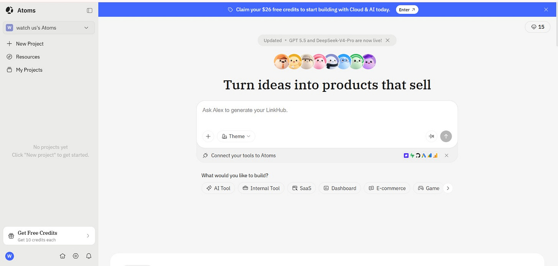Click the user avatar W icon

coord(10,256)
